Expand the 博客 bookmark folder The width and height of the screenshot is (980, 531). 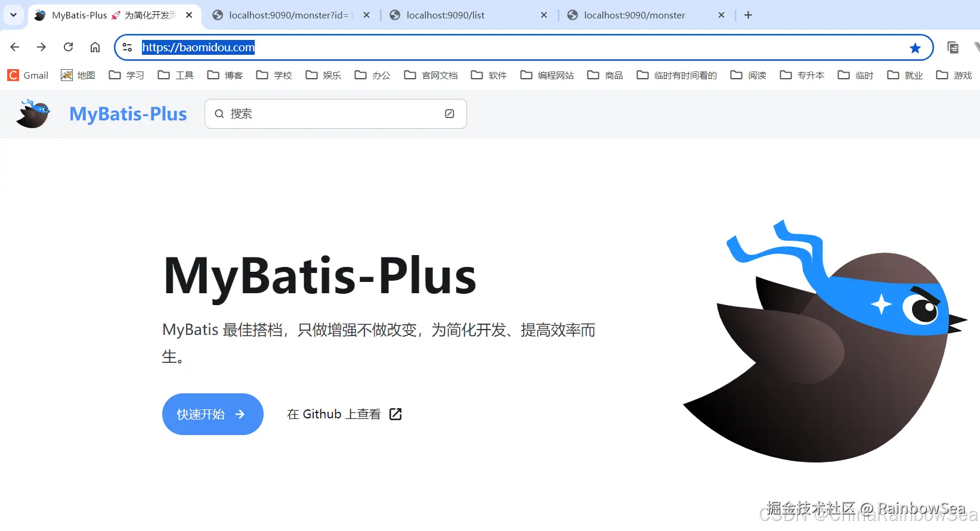[225, 75]
